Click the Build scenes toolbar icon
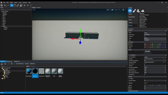 pos(21,5)
